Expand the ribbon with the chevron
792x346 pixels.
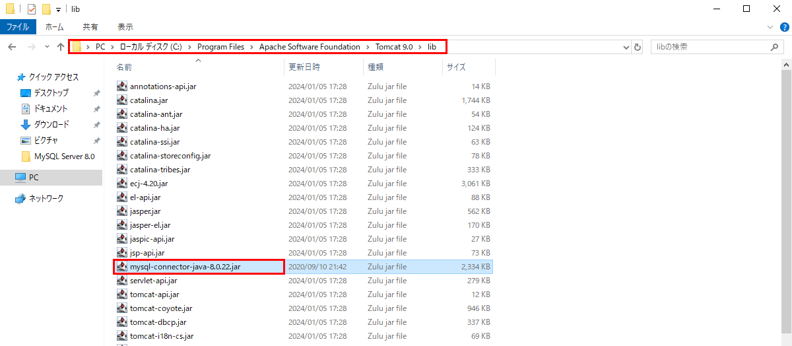click(770, 27)
